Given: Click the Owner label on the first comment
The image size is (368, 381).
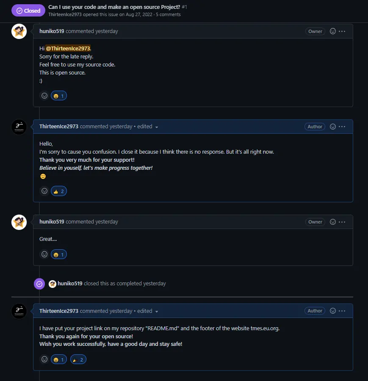Looking at the screenshot, I should pos(315,31).
